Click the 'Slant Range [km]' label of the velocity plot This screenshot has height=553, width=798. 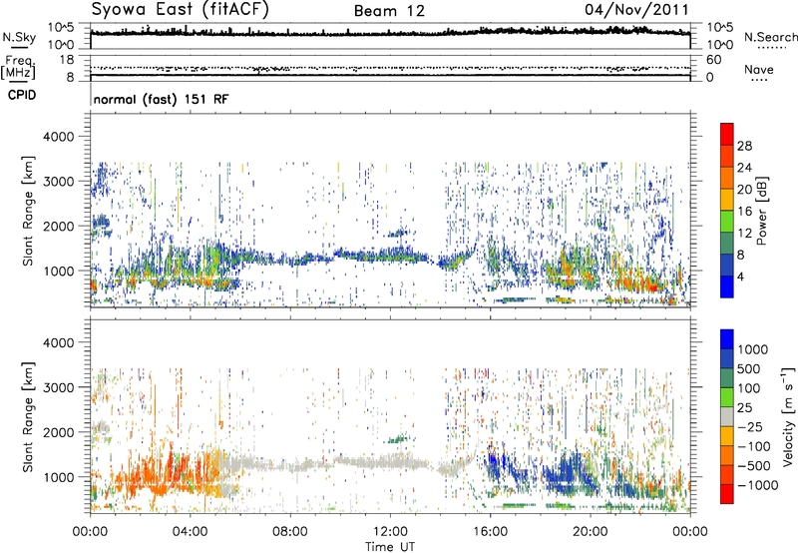pos(28,417)
